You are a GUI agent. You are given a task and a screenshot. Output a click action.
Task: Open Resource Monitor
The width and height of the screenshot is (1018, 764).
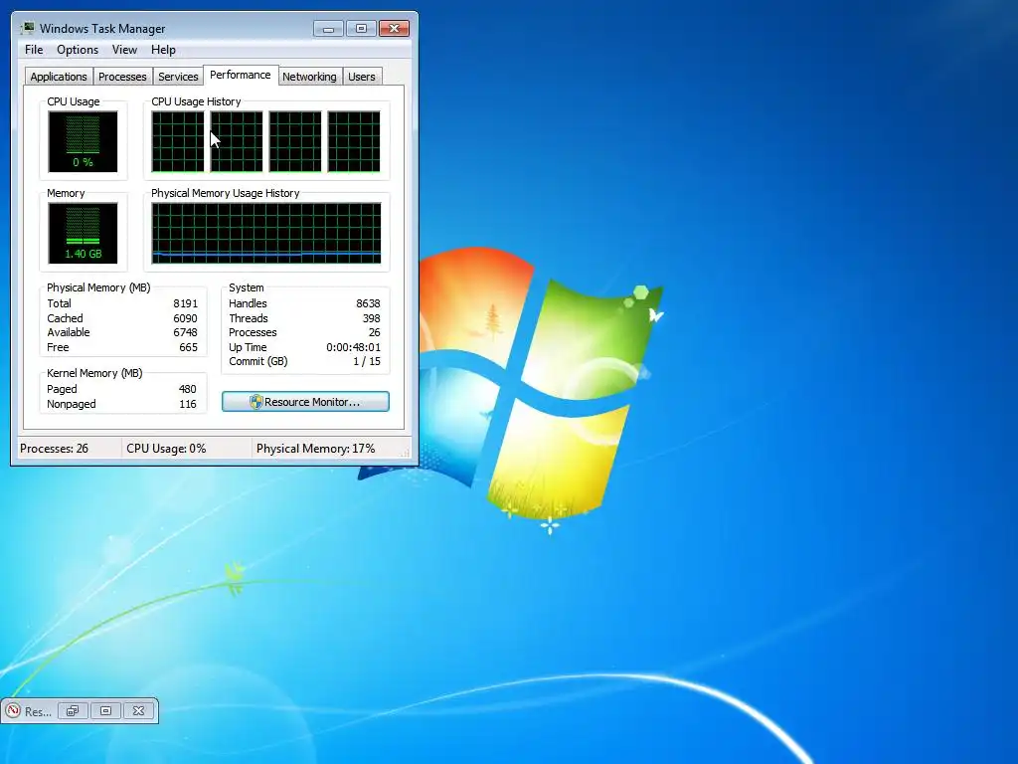[305, 402]
